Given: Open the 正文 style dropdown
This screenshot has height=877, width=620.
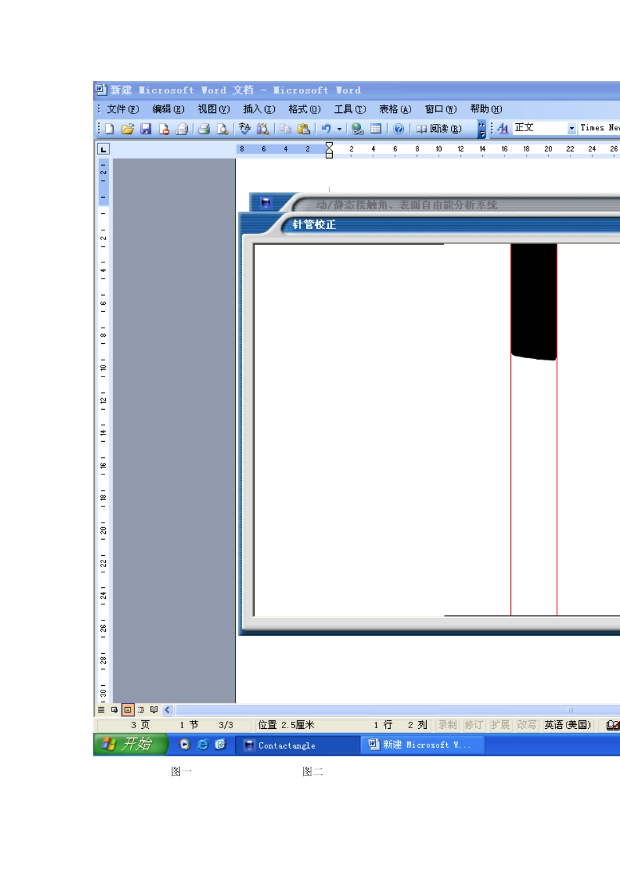Looking at the screenshot, I should 572,129.
